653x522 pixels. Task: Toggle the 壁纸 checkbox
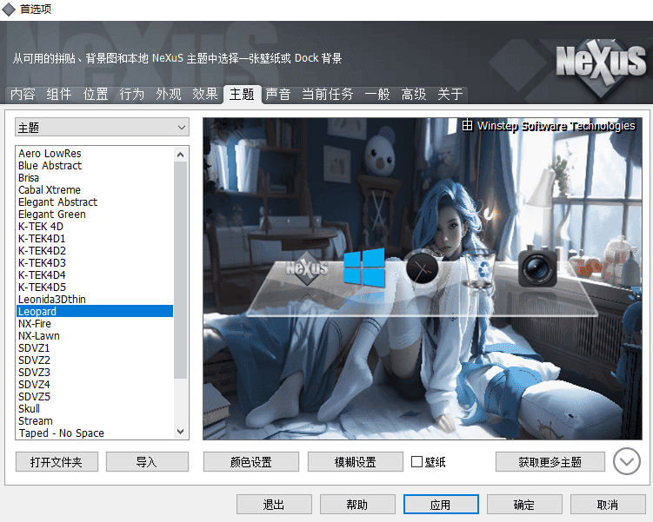(416, 462)
